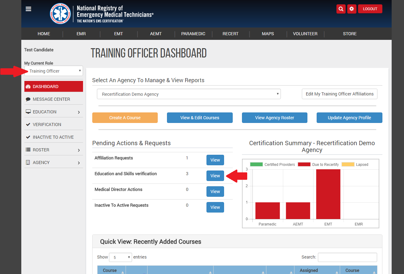Open the My Current Role dropdown
404x274 pixels.
point(54,71)
